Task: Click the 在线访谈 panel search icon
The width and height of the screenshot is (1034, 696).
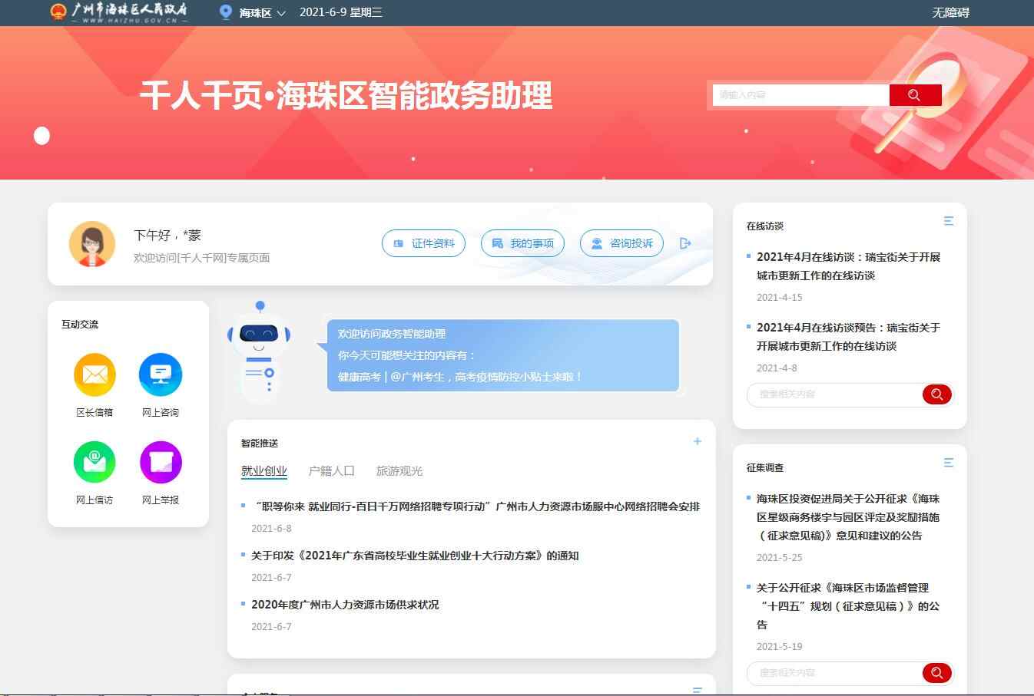Action: click(x=936, y=394)
